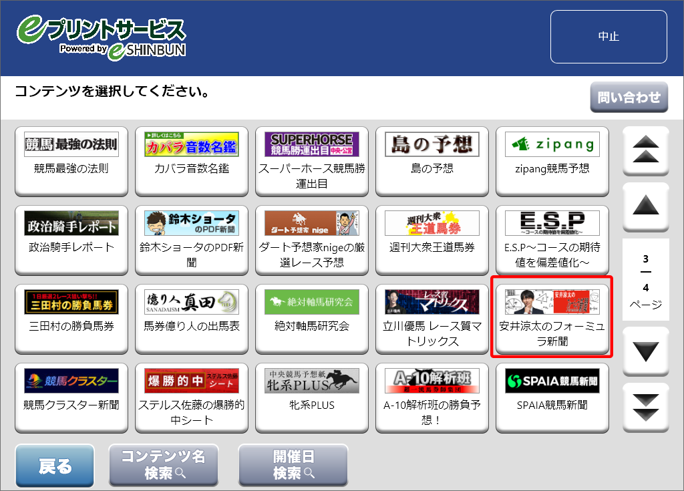Select 島の予想 content tile
This screenshot has height=491, width=684.
pyautogui.click(x=432, y=162)
